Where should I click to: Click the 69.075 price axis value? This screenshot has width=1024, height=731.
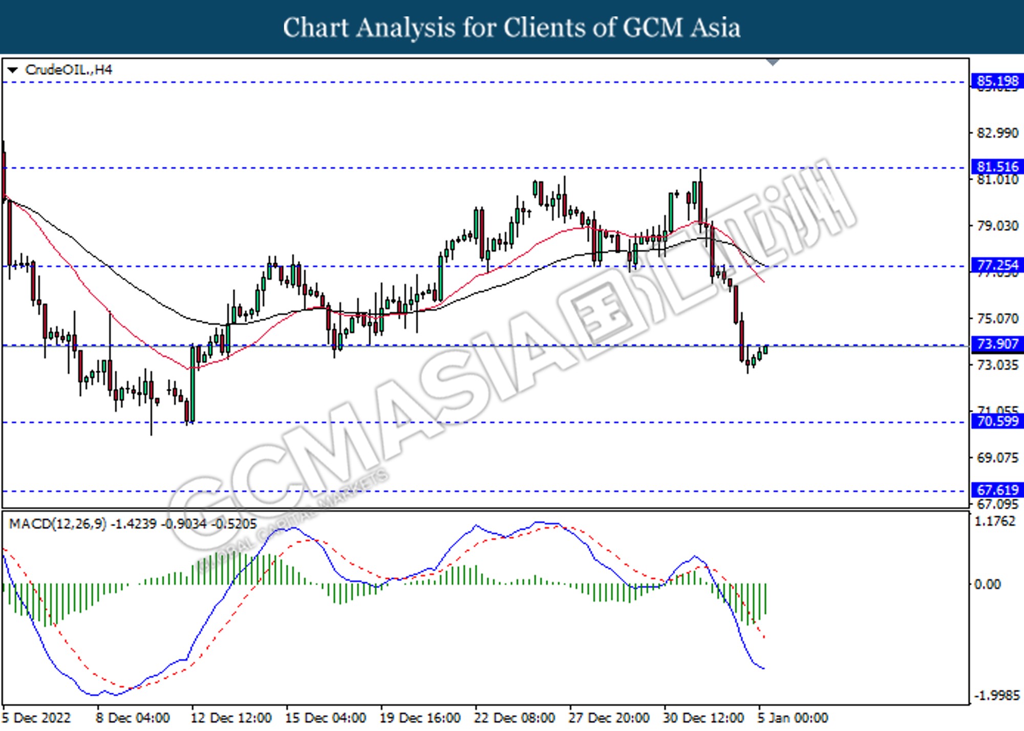point(997,458)
